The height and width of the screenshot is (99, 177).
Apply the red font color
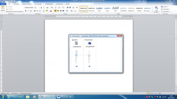(51, 11)
